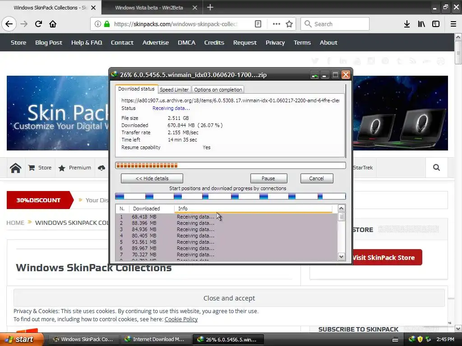Close the Windows SkinPack Collections tab
The image size is (462, 346).
(93, 8)
